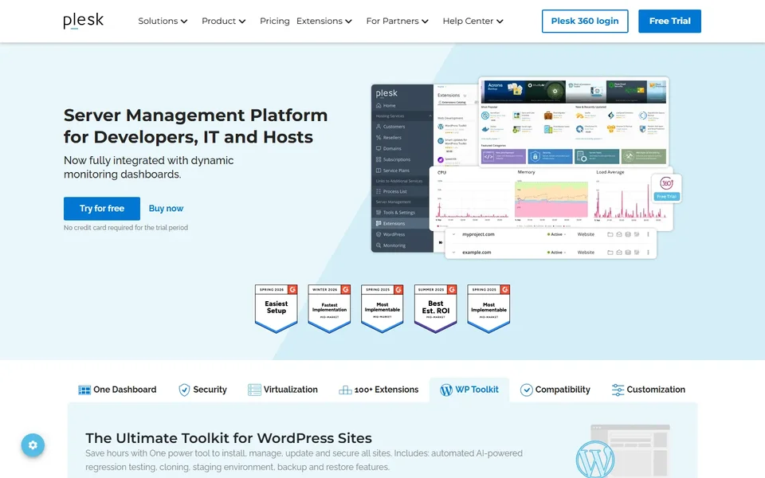Click the 100+ Extensions blocks icon
The image size is (765, 478).
pos(345,390)
